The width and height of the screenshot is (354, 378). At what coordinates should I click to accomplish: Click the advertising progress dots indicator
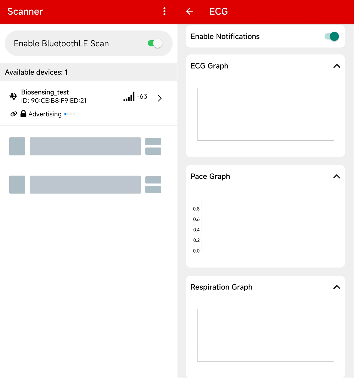click(x=70, y=114)
